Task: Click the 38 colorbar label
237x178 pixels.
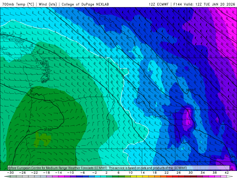Action: pyautogui.click(x=214, y=173)
